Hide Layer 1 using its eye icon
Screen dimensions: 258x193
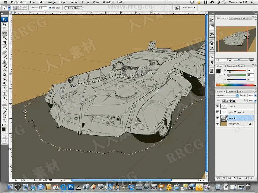tap(217, 106)
